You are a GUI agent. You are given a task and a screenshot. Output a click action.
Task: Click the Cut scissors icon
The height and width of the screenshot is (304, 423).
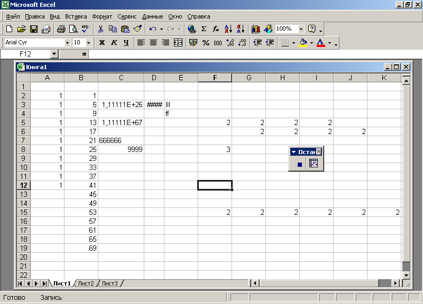pos(100,29)
